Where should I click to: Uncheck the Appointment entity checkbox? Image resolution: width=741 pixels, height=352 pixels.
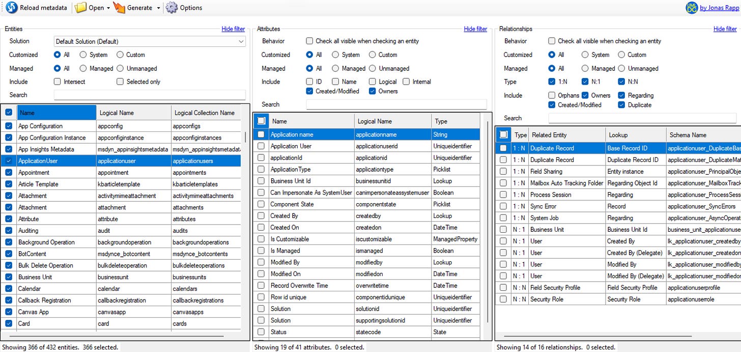tap(9, 173)
